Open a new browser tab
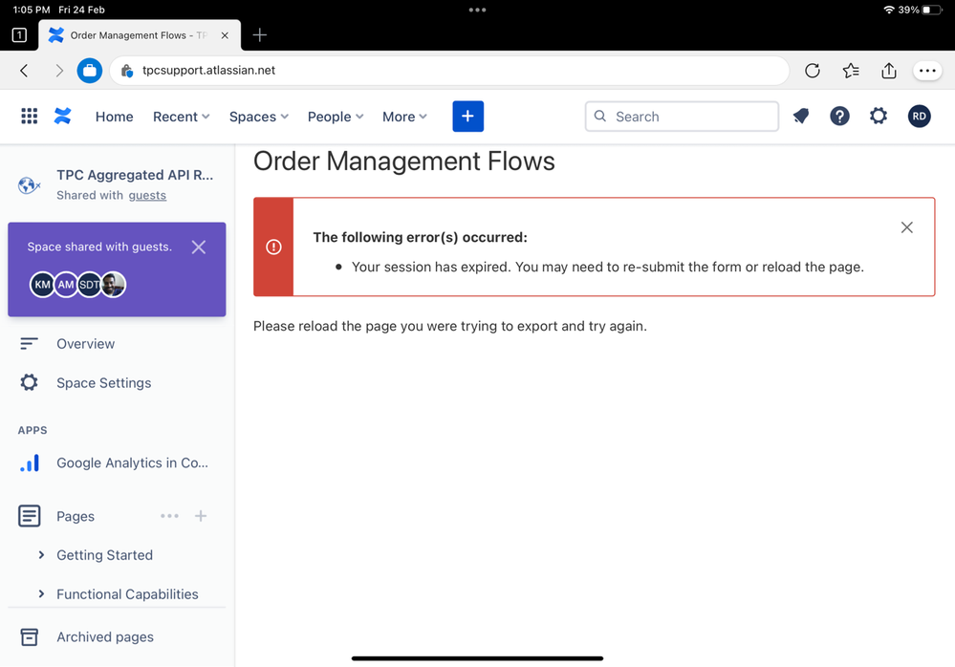Image resolution: width=955 pixels, height=667 pixels. coord(259,35)
